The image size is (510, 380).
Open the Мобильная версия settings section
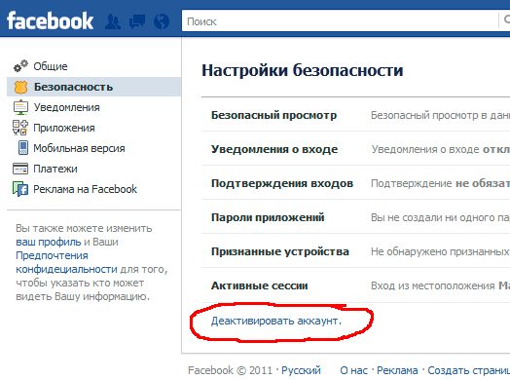(x=79, y=148)
